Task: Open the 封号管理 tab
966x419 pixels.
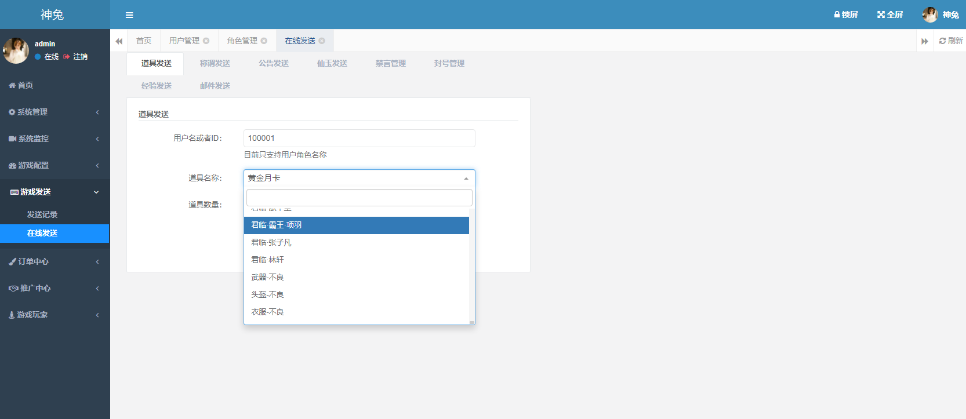Action: (x=449, y=63)
